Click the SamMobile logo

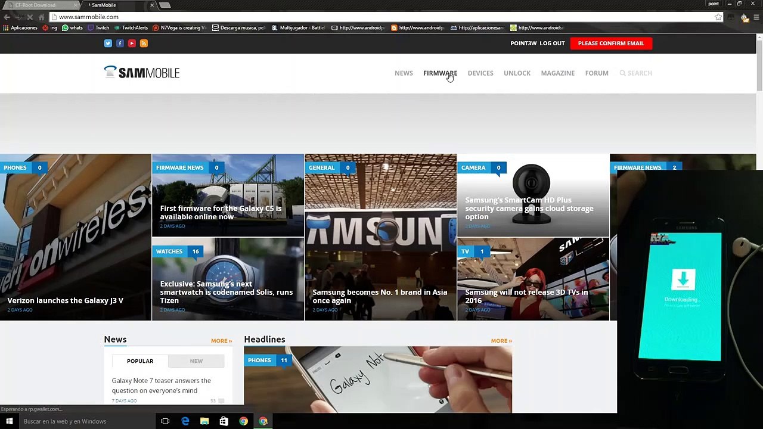(x=142, y=73)
